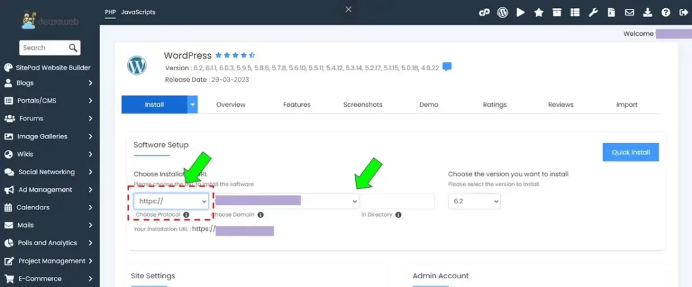Click the Quick Install button
The image size is (692, 287).
(631, 152)
